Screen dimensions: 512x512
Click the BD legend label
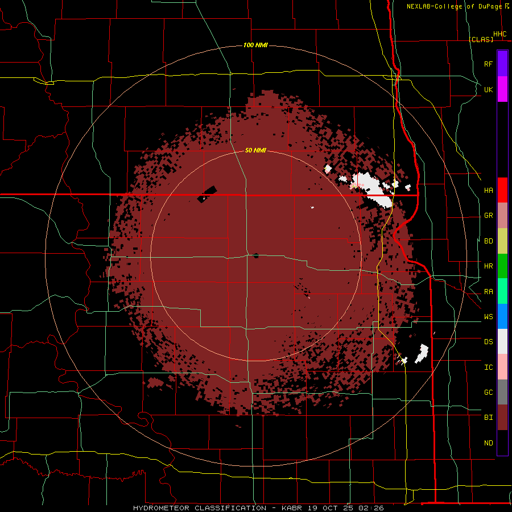click(488, 241)
